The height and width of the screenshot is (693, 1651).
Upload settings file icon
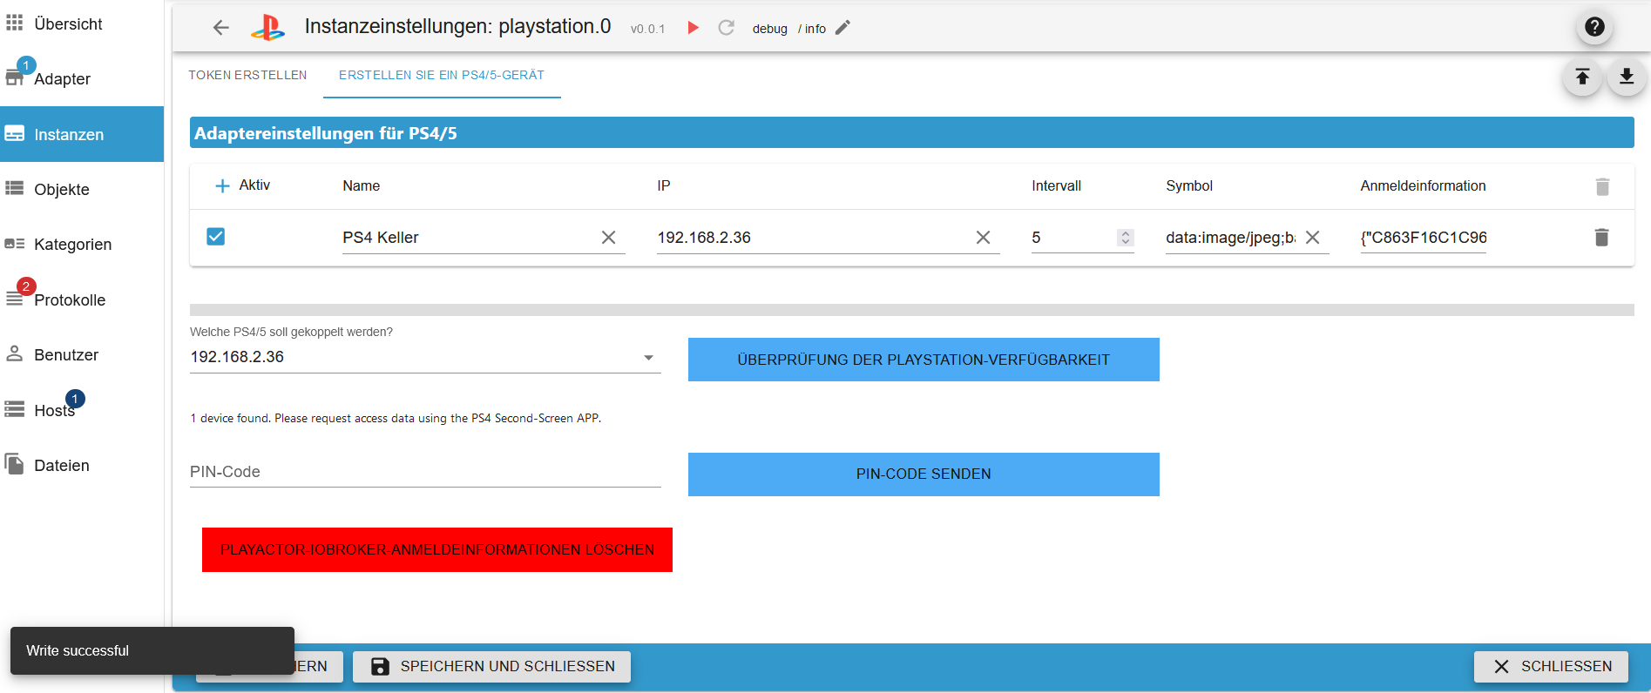pyautogui.click(x=1582, y=77)
